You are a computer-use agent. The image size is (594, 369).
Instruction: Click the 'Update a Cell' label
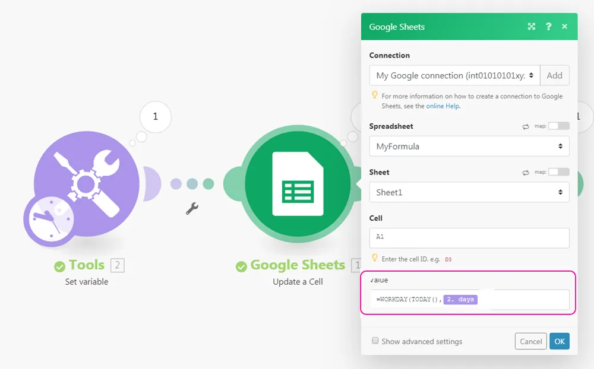click(x=298, y=282)
